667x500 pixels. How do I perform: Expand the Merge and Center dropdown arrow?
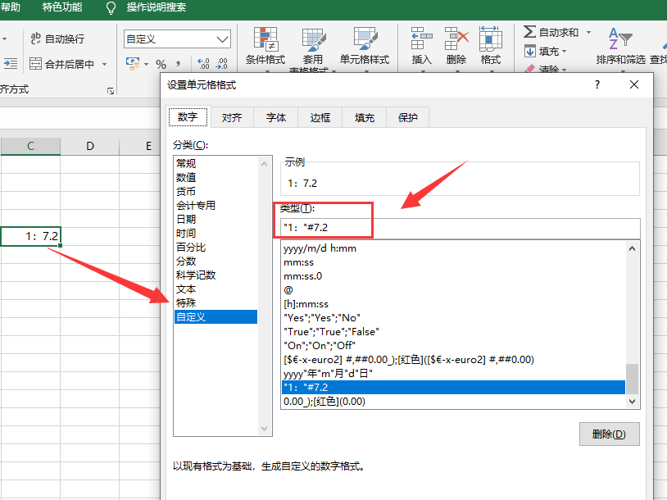(105, 64)
